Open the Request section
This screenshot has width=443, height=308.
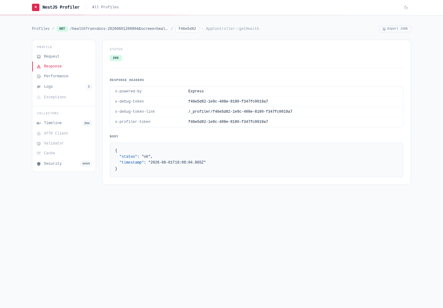[64, 57]
